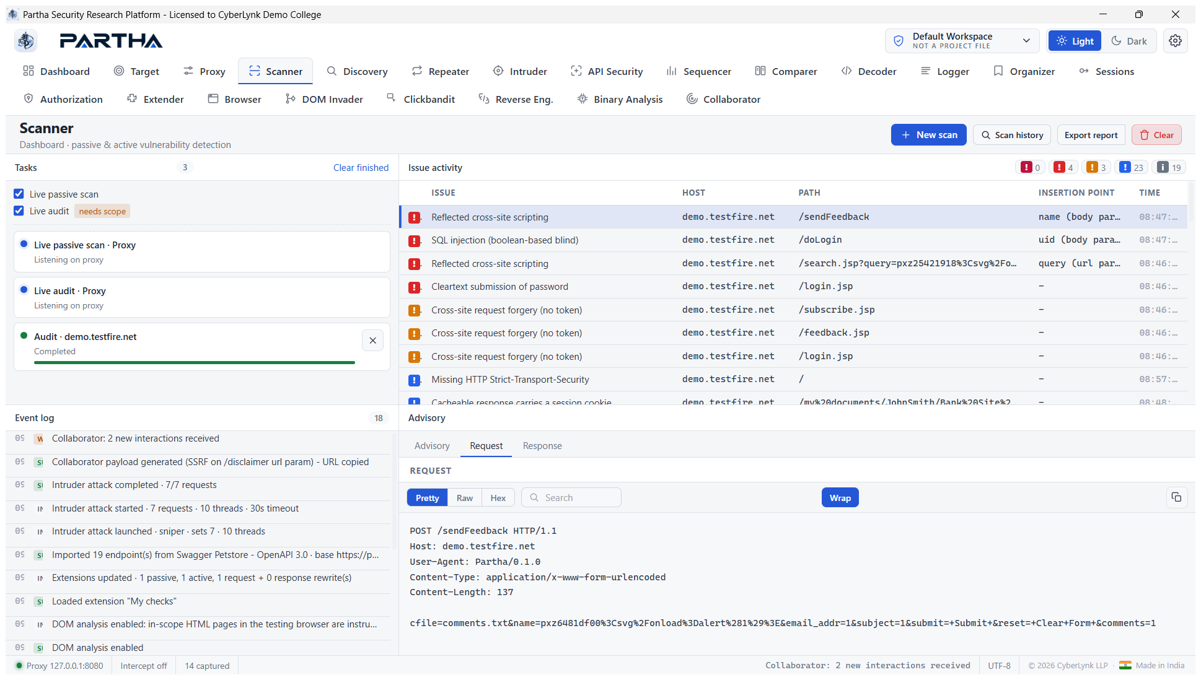Click the Sequencer bars icon
Image resolution: width=1201 pixels, height=680 pixels.
pyautogui.click(x=672, y=71)
